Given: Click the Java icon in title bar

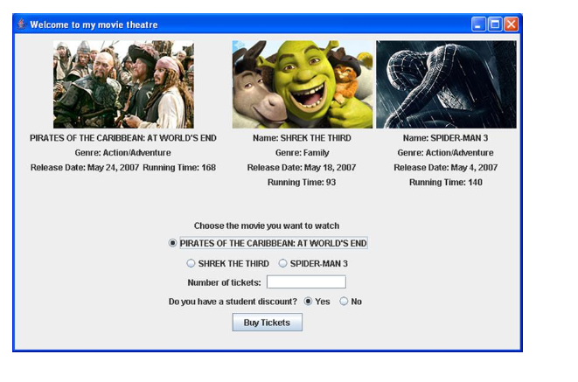Looking at the screenshot, I should 22,24.
